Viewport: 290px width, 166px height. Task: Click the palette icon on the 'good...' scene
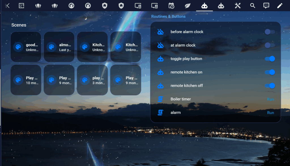(x=18, y=47)
